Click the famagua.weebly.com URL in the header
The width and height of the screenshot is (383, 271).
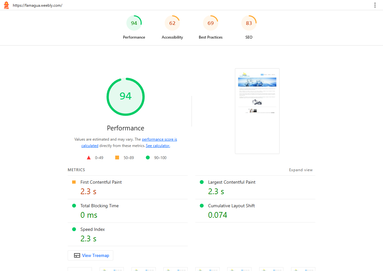[x=37, y=5]
